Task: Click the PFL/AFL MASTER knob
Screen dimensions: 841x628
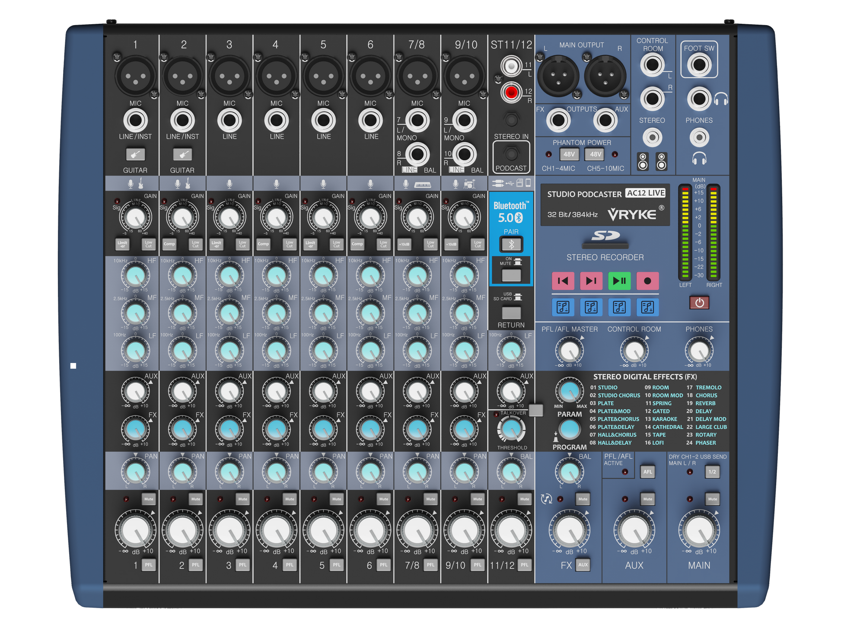Action: [x=569, y=351]
